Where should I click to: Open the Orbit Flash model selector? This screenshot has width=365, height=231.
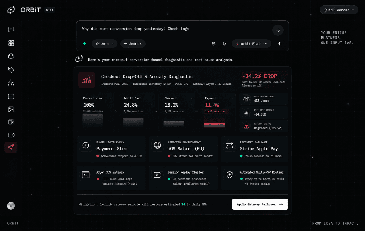click(x=251, y=43)
